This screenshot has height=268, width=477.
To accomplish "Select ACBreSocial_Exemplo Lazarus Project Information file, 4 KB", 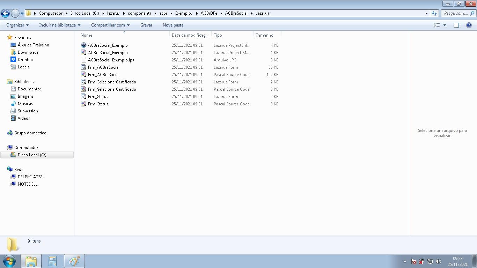I will 179,45.
